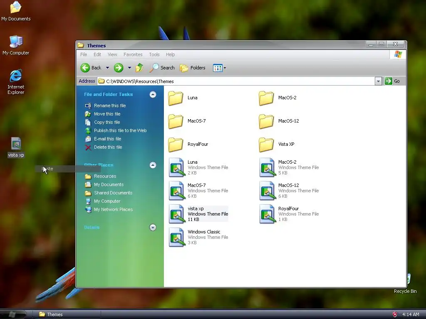Click the My Documents desktop icon
Screen dimensions: 426x319
(16, 7)
